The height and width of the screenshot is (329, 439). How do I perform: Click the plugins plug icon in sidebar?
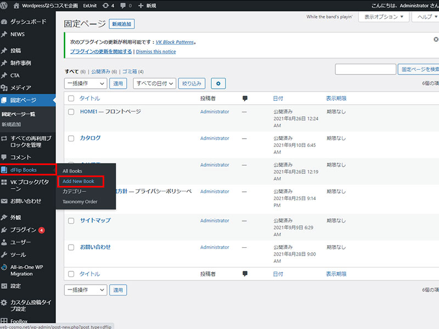4,230
